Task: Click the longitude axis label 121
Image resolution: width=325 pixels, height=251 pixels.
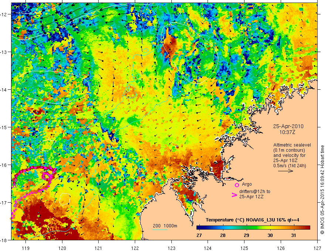Action: [99, 248]
